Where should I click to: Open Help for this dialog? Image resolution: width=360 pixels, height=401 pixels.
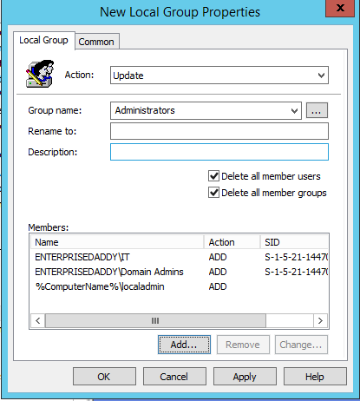(x=315, y=377)
